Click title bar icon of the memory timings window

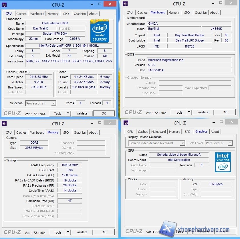[4, 124]
